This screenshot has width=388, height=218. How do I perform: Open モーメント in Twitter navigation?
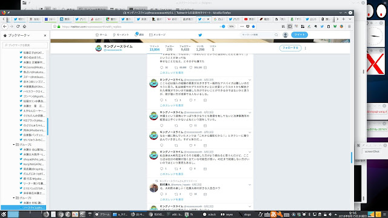pyautogui.click(x=121, y=35)
